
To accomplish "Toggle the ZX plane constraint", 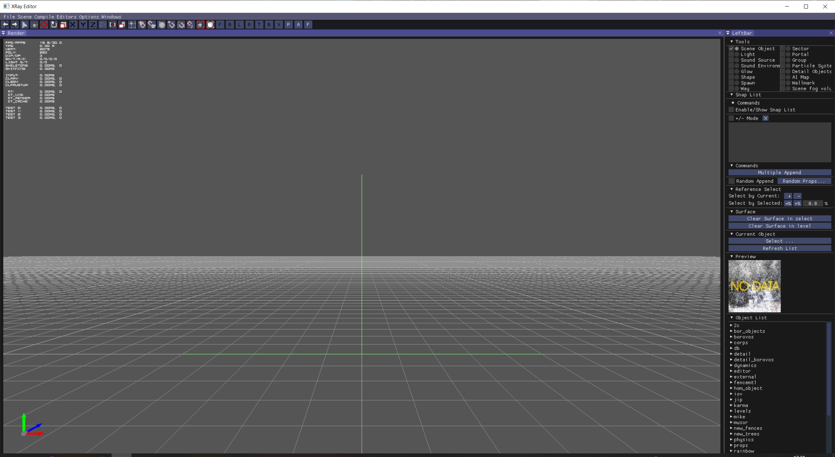I will (x=103, y=24).
